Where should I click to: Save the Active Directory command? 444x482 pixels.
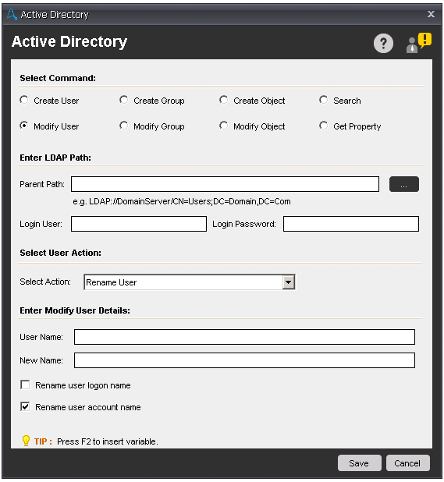click(360, 463)
